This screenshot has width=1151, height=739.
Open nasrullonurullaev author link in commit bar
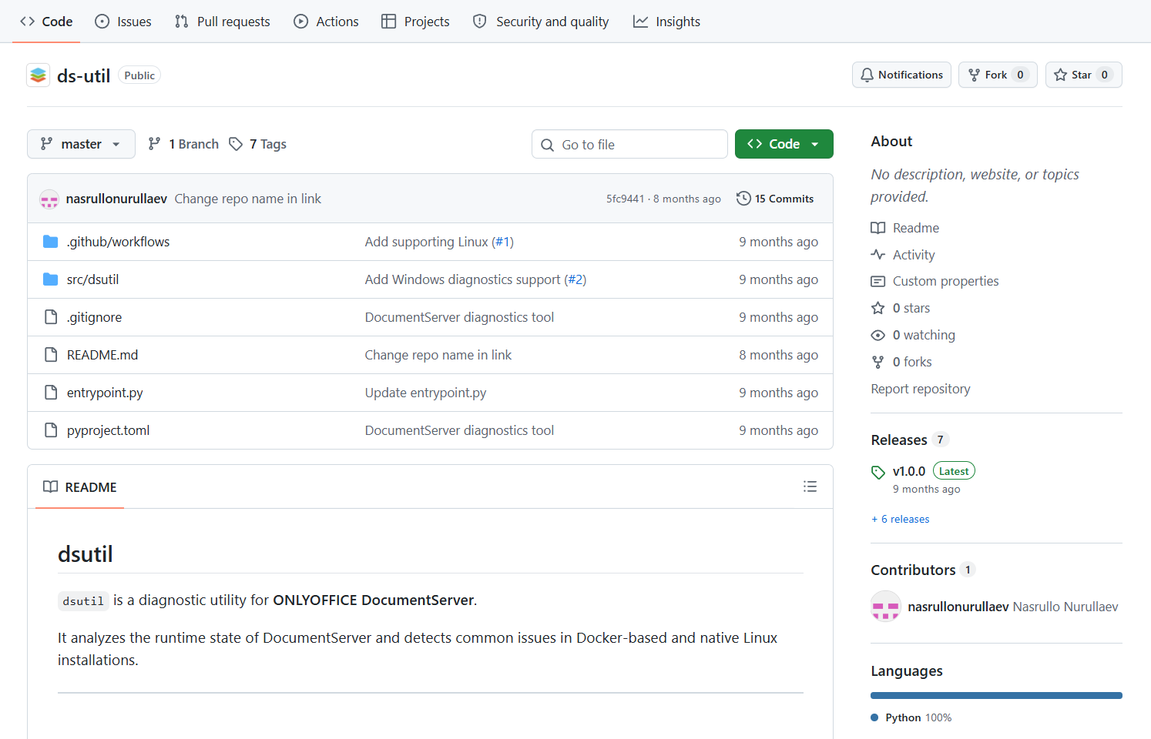(x=116, y=199)
